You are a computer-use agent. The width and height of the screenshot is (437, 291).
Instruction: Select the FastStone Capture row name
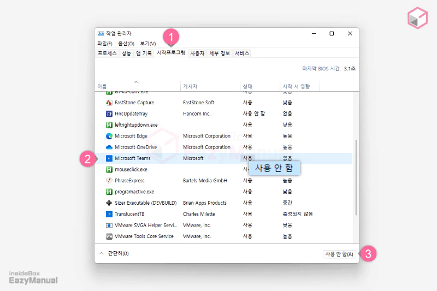pos(134,103)
